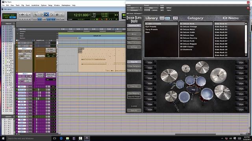Viewport: 252px width, 141px height.
Task: Toggle solo/mute buttons on Crash 1 track
Action: (30, 123)
